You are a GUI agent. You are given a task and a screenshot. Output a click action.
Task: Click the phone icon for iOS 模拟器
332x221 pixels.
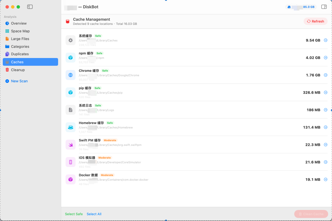coord(70,162)
